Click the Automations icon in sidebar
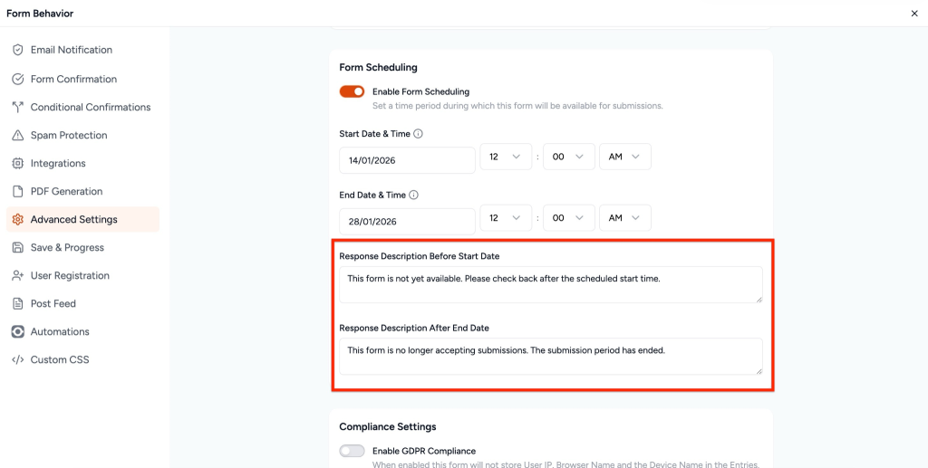The image size is (928, 468). (18, 331)
